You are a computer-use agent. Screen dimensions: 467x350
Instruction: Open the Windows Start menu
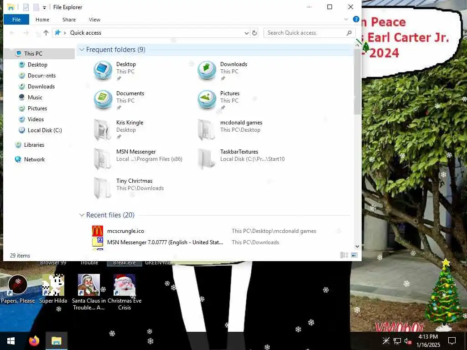click(11, 341)
